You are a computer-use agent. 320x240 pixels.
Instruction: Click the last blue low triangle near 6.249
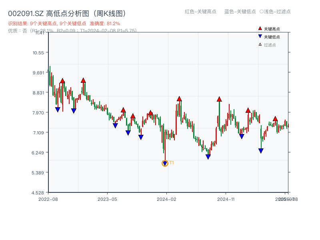tap(261, 151)
